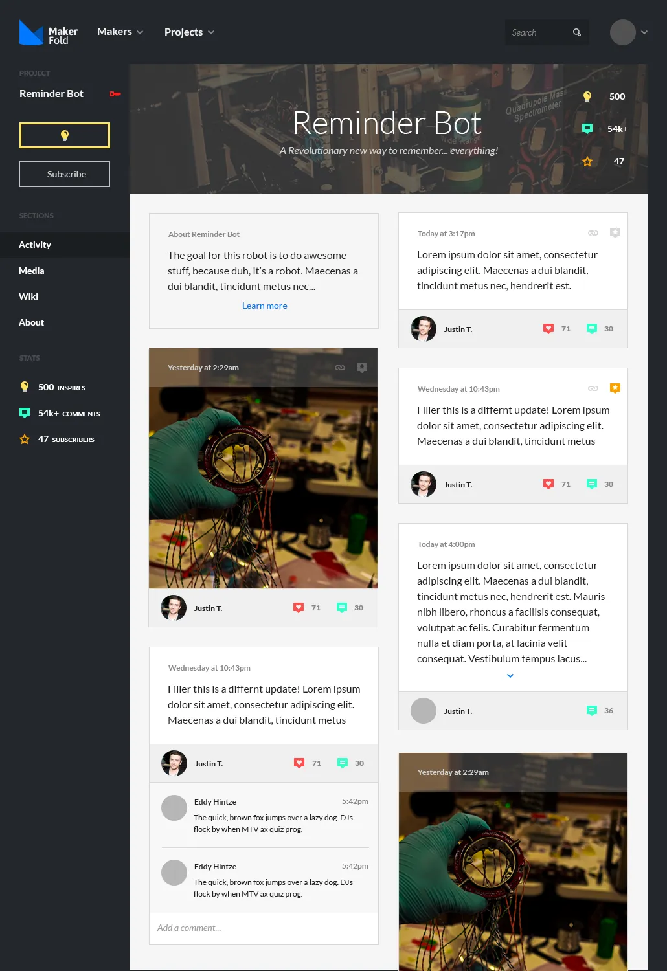Click Justin T. name under left glove photo
The height and width of the screenshot is (971, 667).
[x=208, y=608]
